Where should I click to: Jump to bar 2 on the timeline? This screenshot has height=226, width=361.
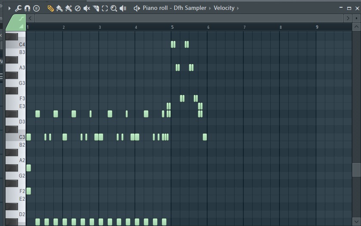point(64,27)
